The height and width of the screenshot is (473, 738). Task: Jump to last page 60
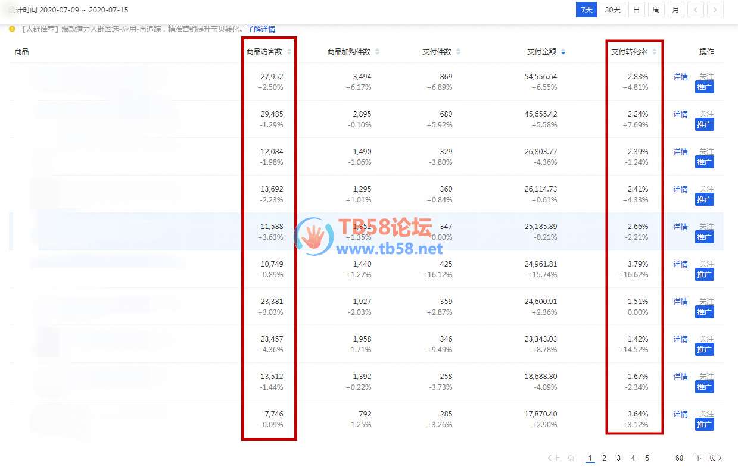click(x=679, y=458)
